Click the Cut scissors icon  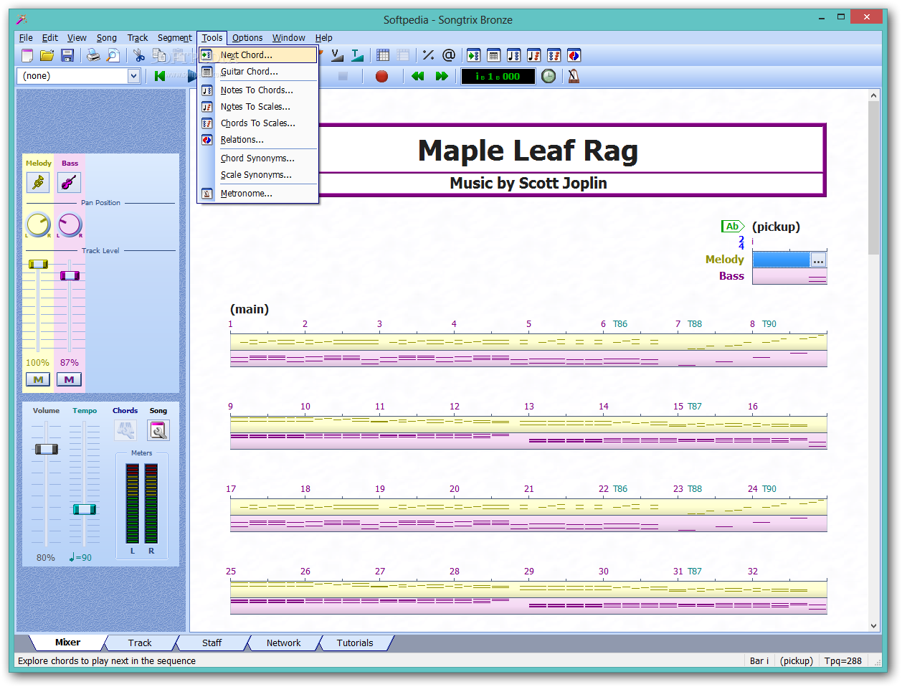pyautogui.click(x=139, y=55)
